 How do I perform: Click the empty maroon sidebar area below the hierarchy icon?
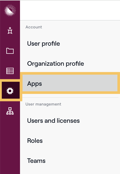coord(10,144)
